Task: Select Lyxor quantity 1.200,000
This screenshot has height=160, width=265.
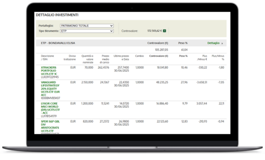Action: point(87,104)
